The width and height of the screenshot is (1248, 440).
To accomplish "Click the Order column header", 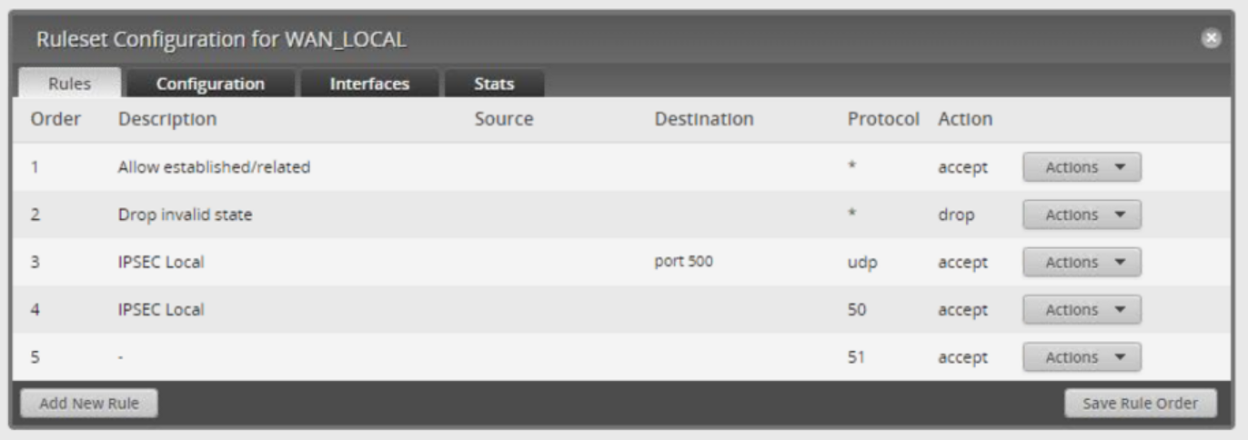I will tap(56, 119).
